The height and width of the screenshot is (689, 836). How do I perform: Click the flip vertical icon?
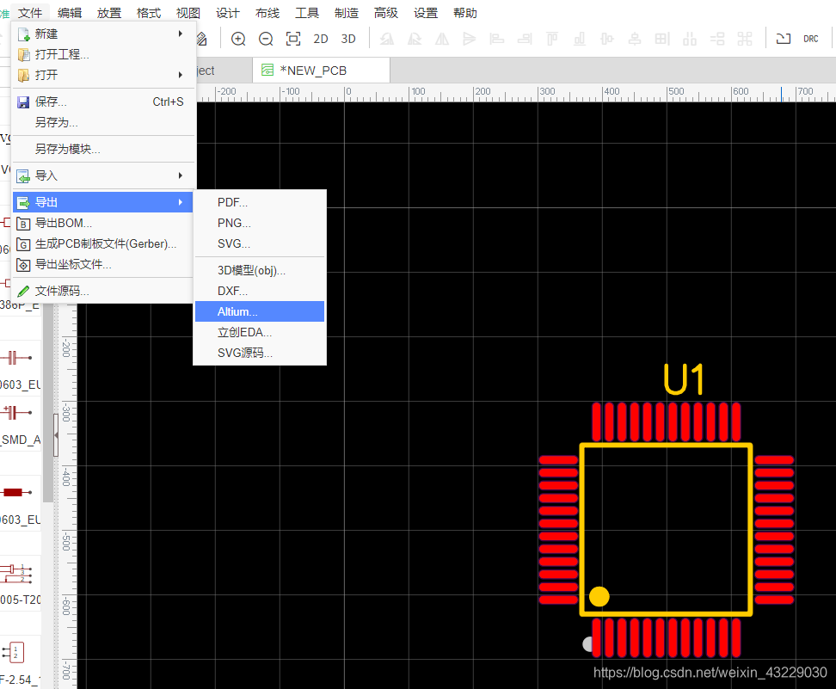(470, 39)
